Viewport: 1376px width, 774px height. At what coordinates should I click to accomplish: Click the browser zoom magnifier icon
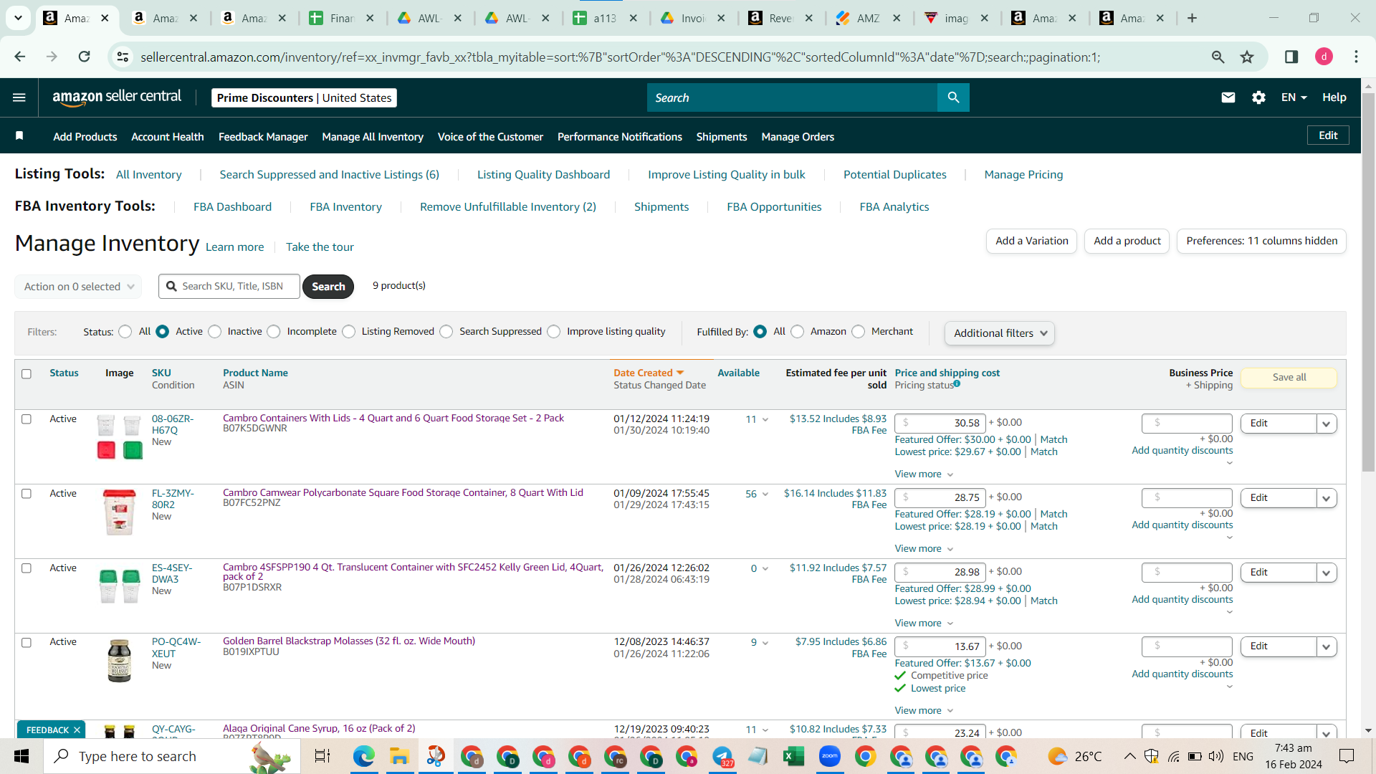click(1218, 57)
